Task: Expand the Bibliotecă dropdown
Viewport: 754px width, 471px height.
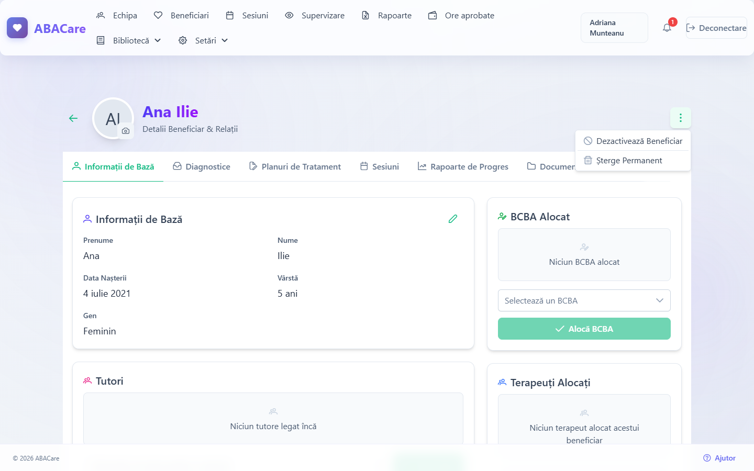Action: click(x=129, y=40)
